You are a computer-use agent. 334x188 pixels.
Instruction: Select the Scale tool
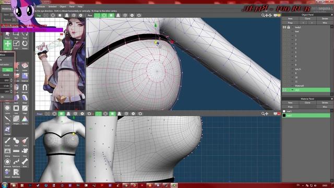[x=16, y=44]
